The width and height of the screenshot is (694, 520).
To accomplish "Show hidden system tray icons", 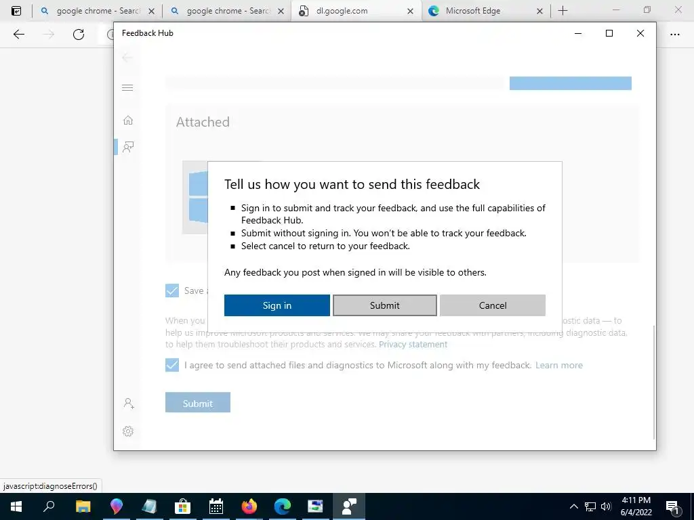I will [x=573, y=506].
